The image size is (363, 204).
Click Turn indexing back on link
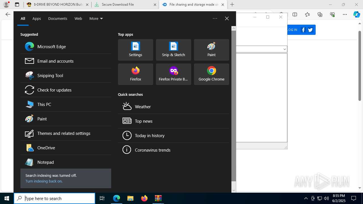44,181
